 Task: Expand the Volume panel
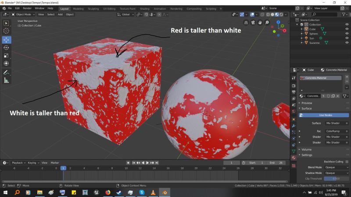(306, 149)
